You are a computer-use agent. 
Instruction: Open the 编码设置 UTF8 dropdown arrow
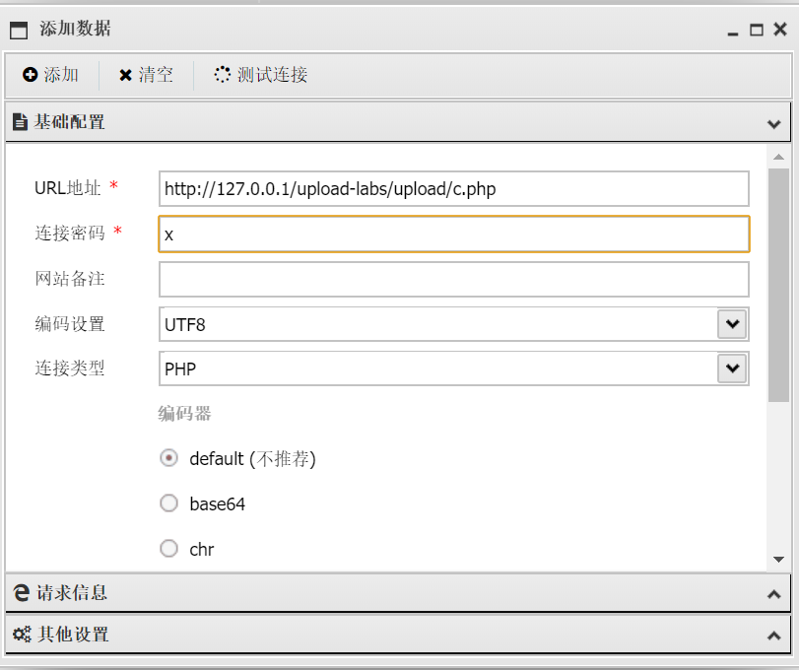pos(732,323)
